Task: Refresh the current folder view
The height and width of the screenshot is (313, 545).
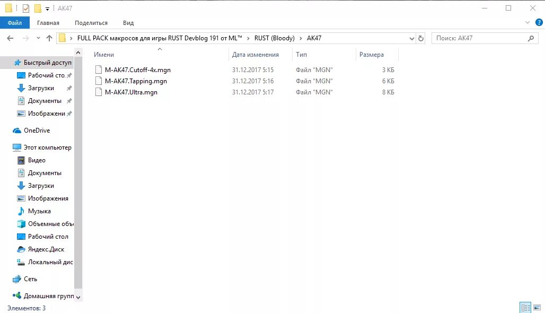Action: pyautogui.click(x=421, y=38)
